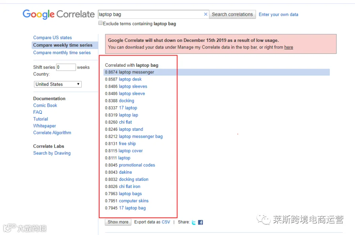This screenshot has height=235, width=355.
Task: Select 'promotional codes' correlation
Action: [137, 165]
